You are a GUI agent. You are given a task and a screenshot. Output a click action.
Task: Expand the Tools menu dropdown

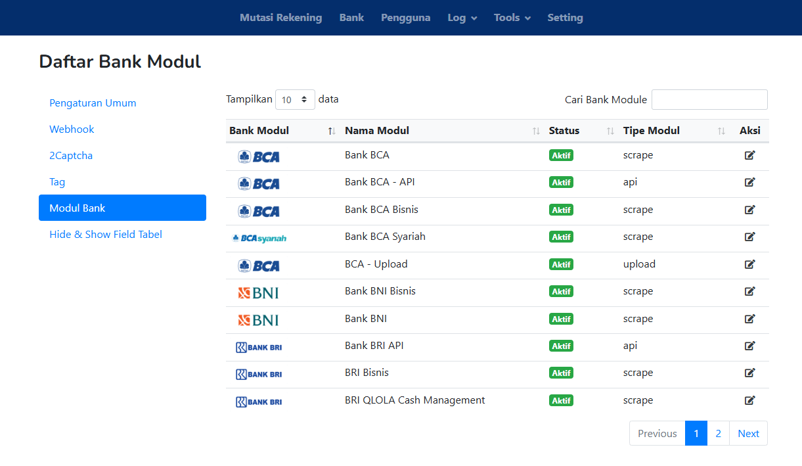(512, 18)
